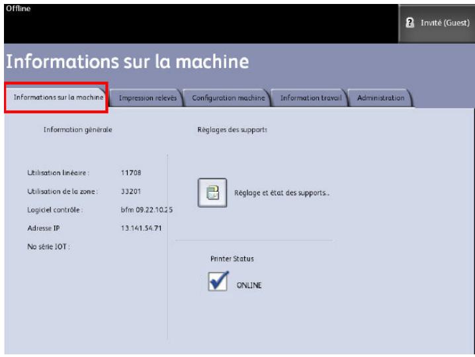Screen dimensions: 475x357
Task: Click the software version bfm 09.22.10.25
Action: 152,210
